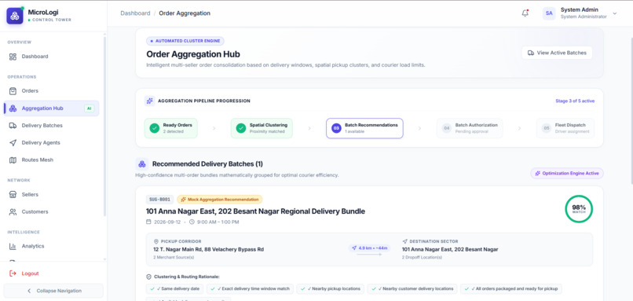Click the Delivery Batches truck icon
The height and width of the screenshot is (301, 633).
point(13,126)
